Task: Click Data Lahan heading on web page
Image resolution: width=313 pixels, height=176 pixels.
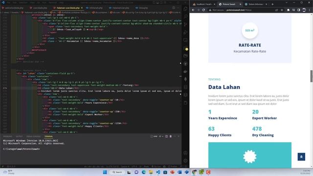Action: 224,87
